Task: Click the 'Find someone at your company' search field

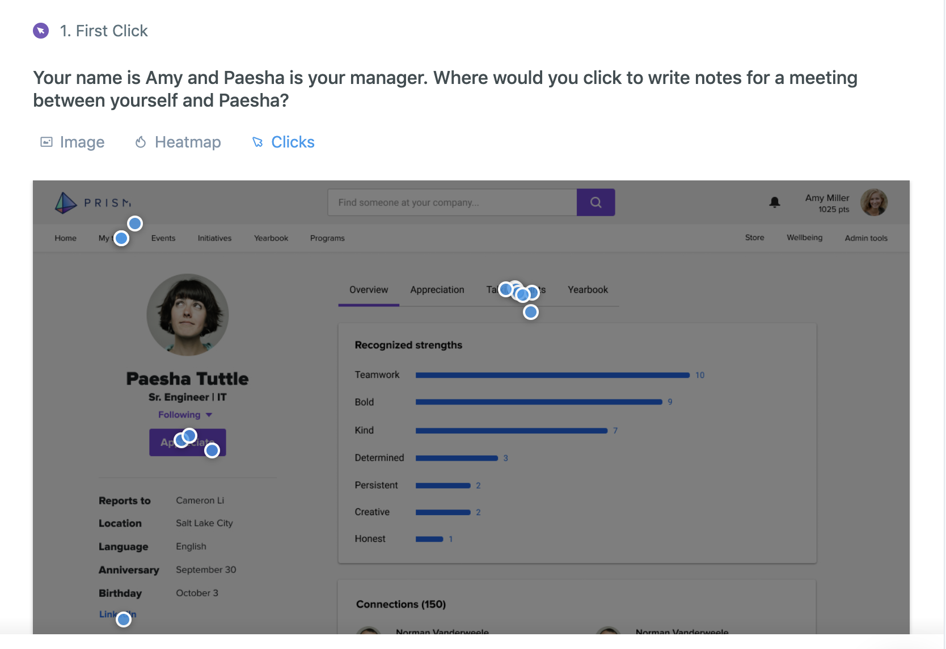Action: [452, 203]
